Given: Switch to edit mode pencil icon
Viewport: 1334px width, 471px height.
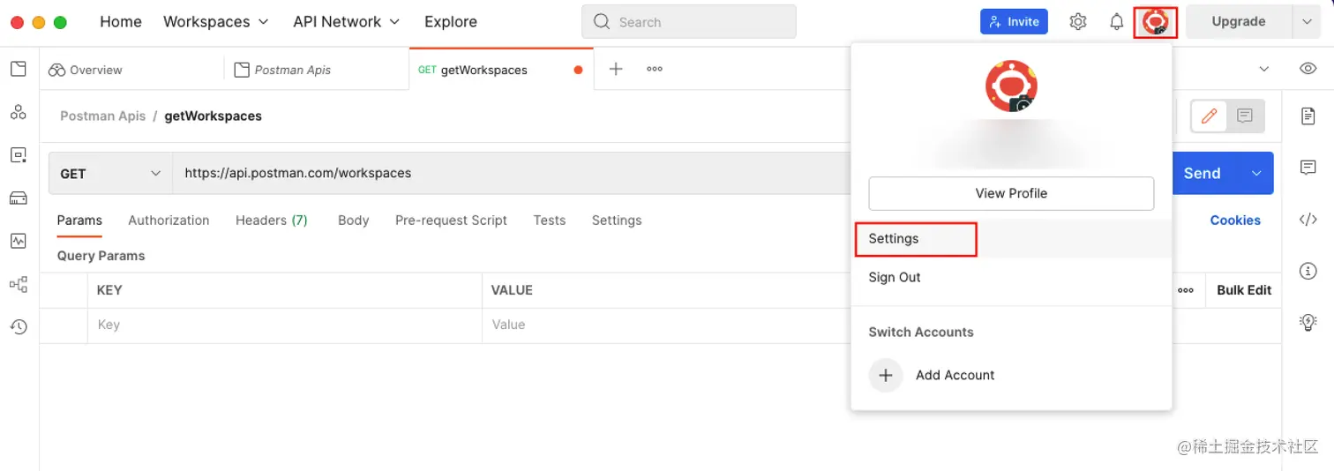Looking at the screenshot, I should 1210,116.
